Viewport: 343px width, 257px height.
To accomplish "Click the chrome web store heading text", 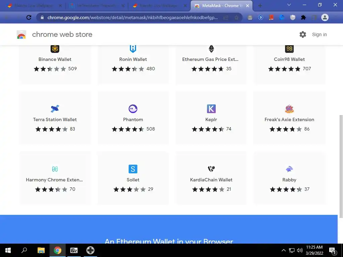I will 62,34.
